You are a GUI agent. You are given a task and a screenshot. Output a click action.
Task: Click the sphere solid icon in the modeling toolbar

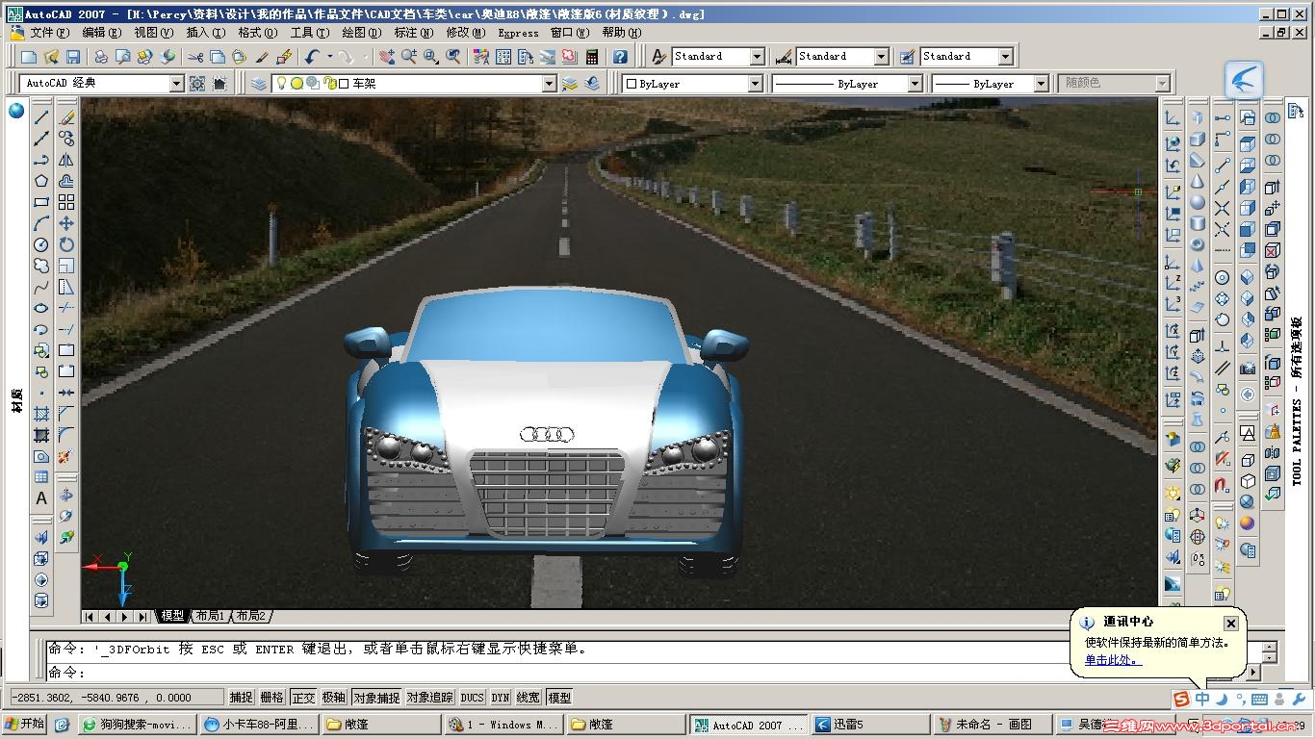tap(1198, 202)
